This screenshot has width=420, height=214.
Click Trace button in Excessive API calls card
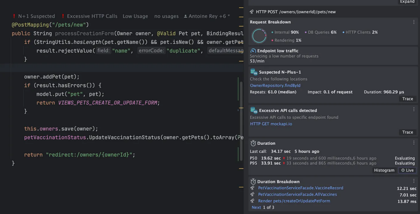[x=407, y=132]
